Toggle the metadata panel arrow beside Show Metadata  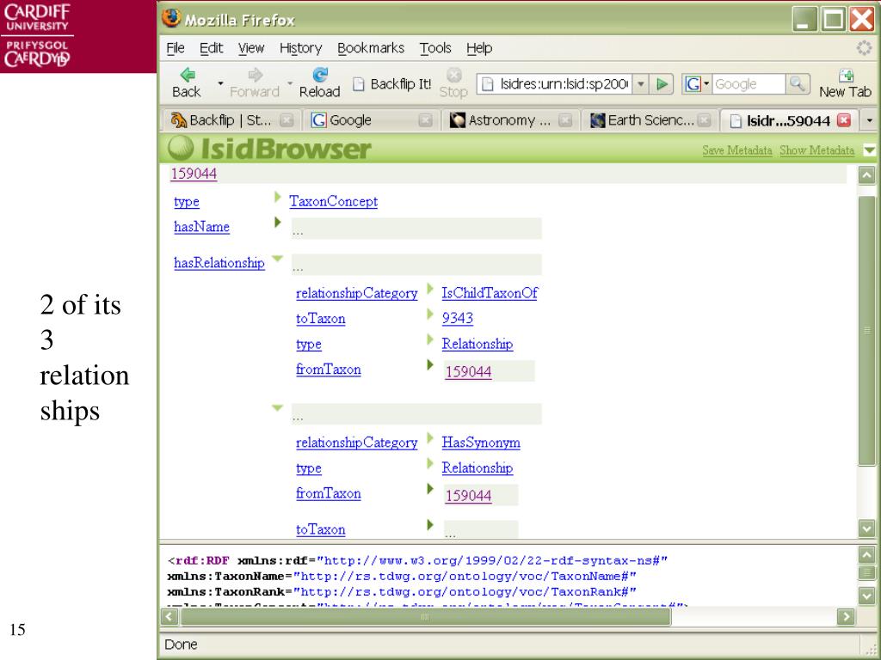click(869, 150)
